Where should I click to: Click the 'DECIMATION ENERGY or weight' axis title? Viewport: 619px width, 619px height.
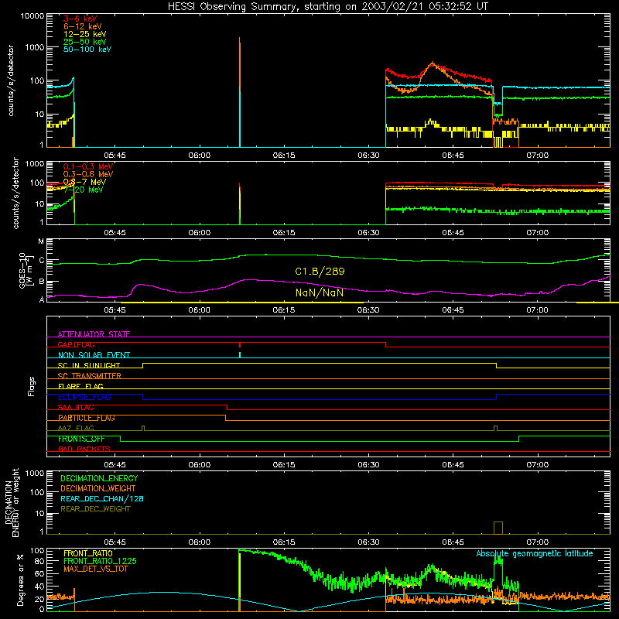pyautogui.click(x=12, y=502)
